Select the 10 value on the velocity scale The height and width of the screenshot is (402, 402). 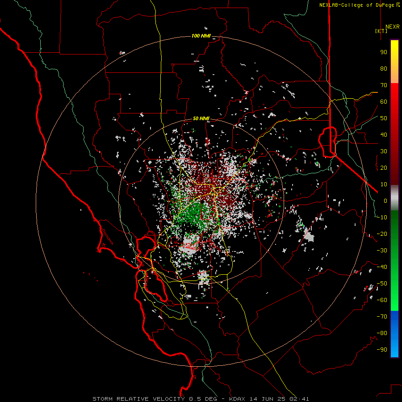point(384,184)
